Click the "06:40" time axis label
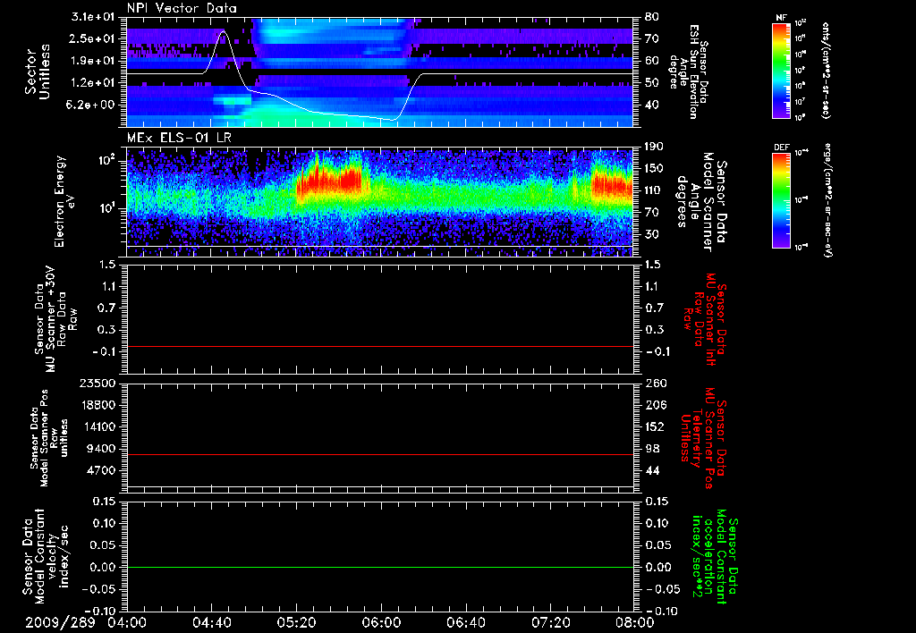This screenshot has width=916, height=633. coord(465,622)
